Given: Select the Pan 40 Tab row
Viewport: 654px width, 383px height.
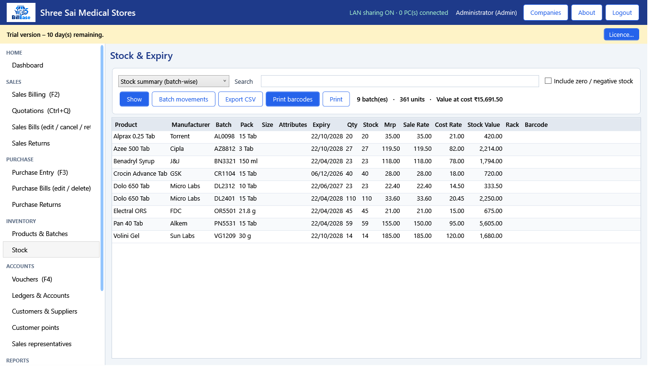Looking at the screenshot, I should pos(376,224).
